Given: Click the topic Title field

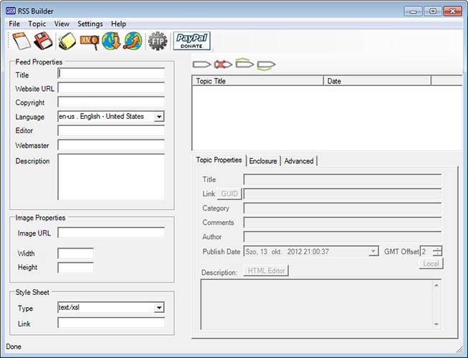Looking at the screenshot, I should pyautogui.click(x=343, y=180).
